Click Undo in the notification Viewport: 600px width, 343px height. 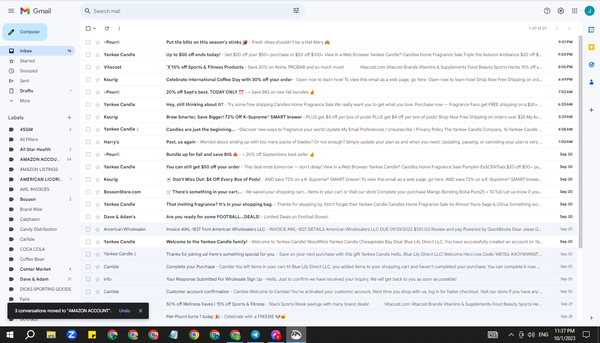click(125, 311)
